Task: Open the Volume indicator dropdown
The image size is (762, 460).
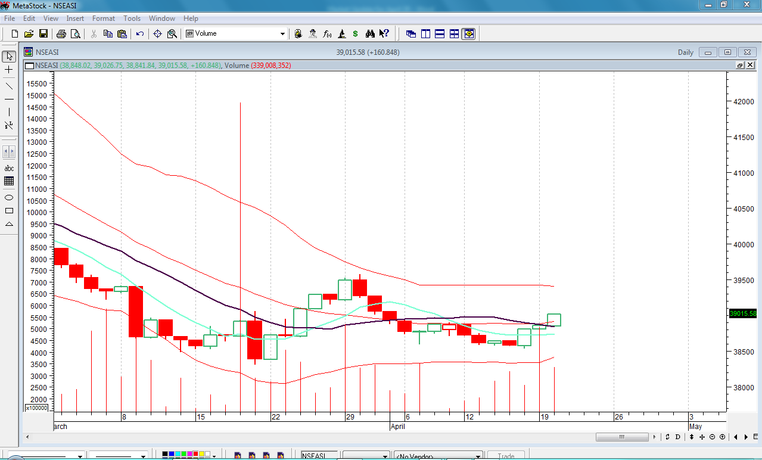Action: (283, 34)
